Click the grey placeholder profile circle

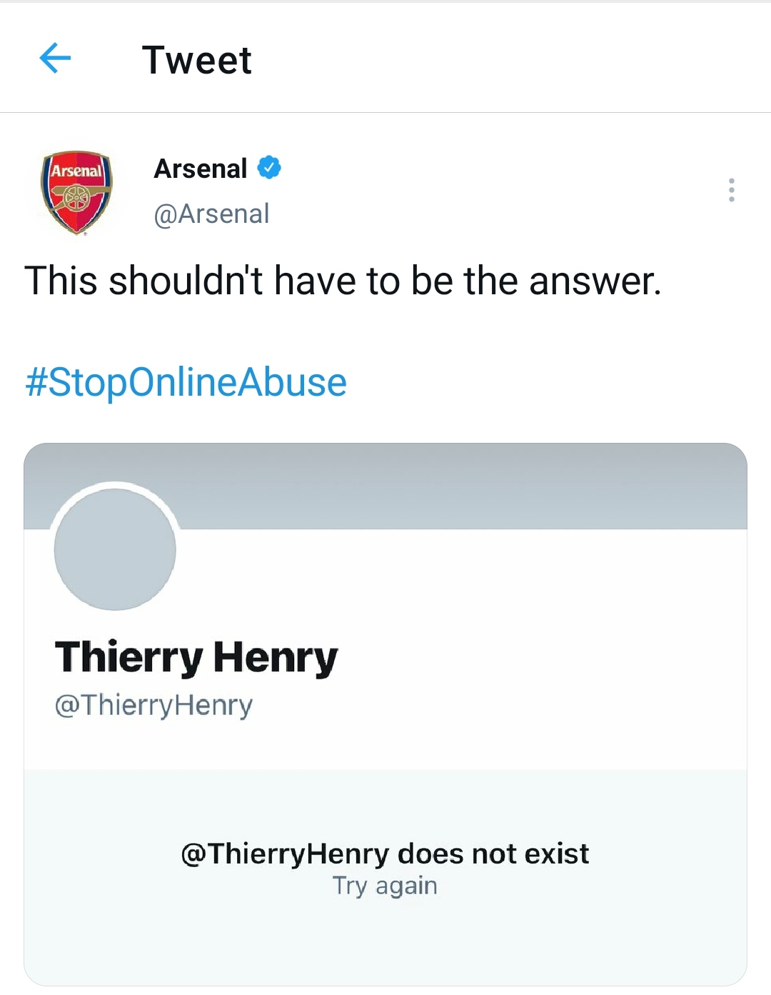click(x=115, y=549)
